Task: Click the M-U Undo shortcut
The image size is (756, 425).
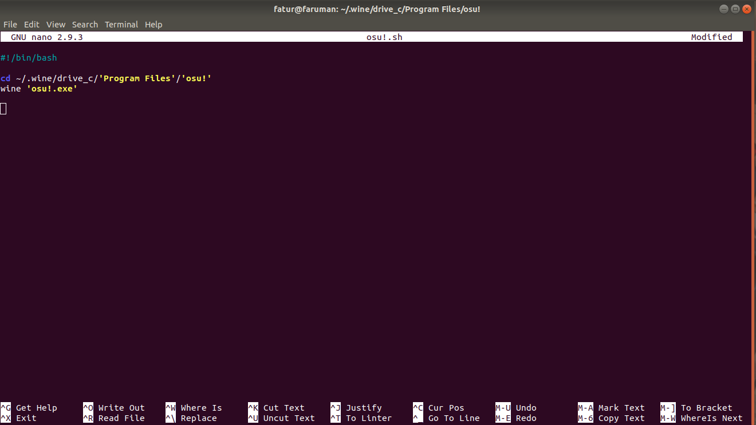Action: point(516,408)
